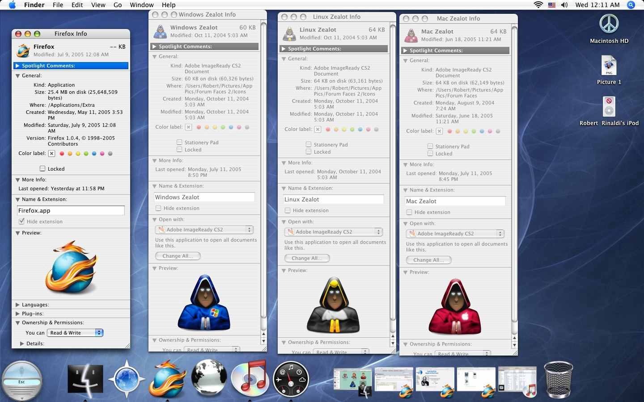Viewport: 644px width, 402px height.
Task: Check Locked in Windows Zealot Info
Action: [x=179, y=150]
